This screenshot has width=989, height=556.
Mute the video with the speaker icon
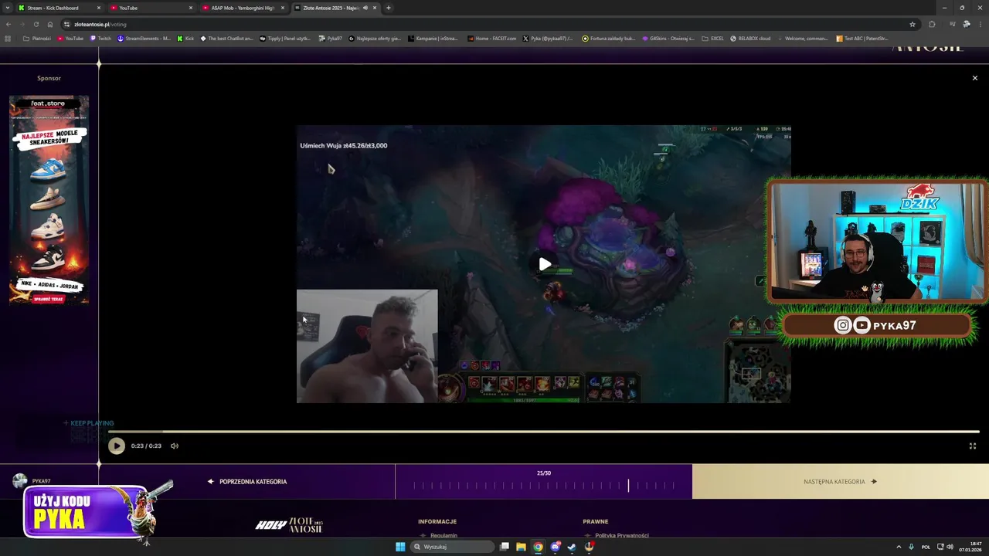pos(175,446)
